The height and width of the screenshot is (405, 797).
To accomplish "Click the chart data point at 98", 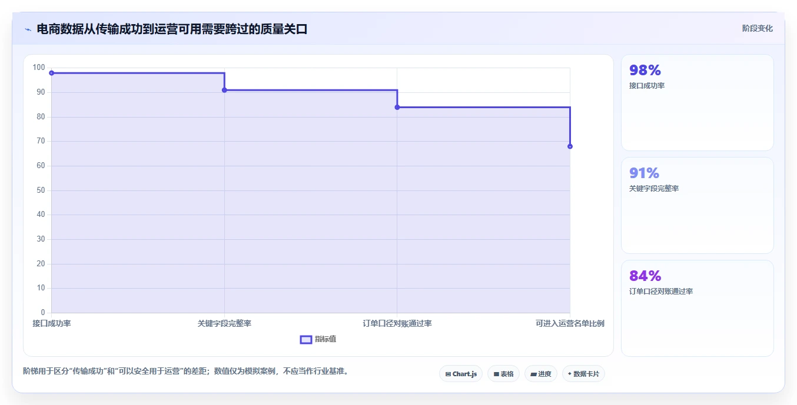I will point(52,73).
